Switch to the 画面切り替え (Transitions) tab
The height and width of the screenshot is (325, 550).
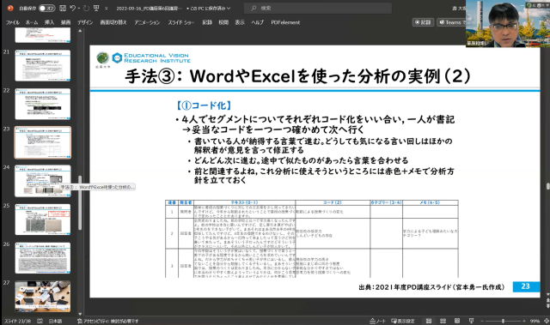pyautogui.click(x=113, y=22)
